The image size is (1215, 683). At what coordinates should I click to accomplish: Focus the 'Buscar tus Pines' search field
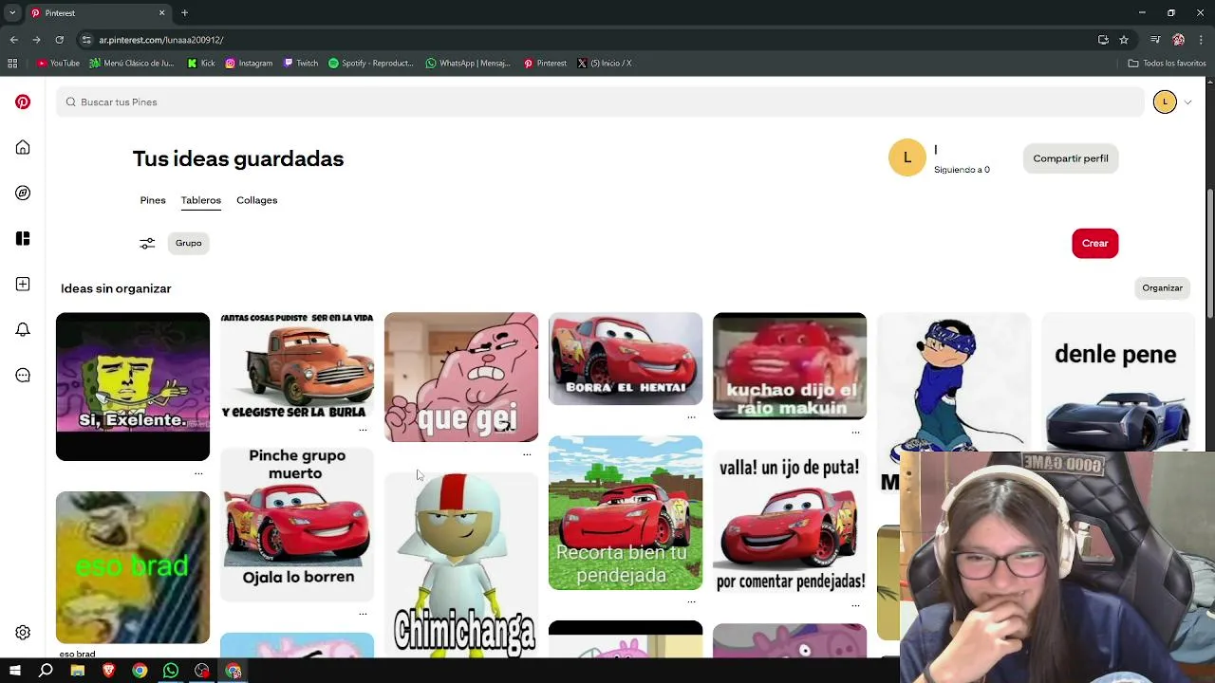click(600, 102)
